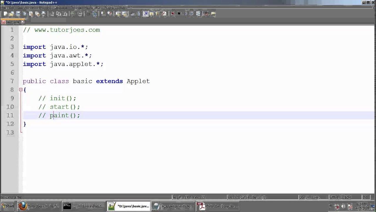
Task: Click the Zoom In toolbar icon
Action: (103, 14)
